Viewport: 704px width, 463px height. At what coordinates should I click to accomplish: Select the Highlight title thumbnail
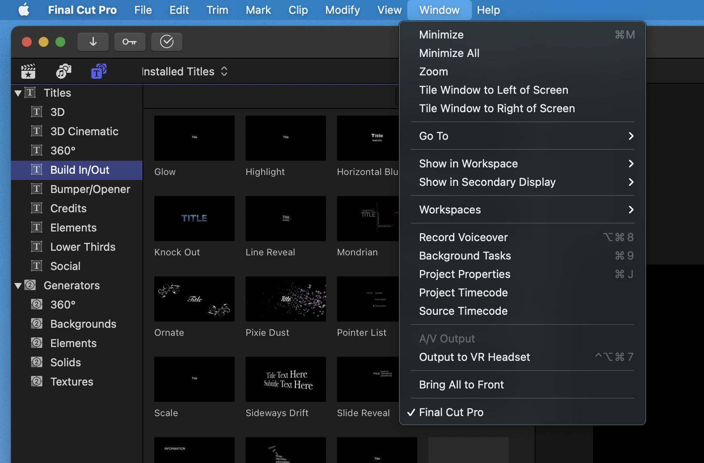(x=286, y=138)
